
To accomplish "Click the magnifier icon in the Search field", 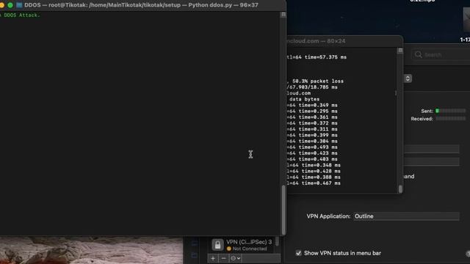I will [418, 54].
